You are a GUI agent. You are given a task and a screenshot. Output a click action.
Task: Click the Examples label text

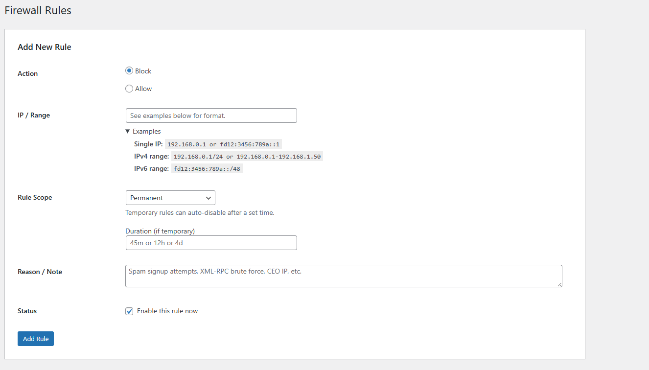point(147,131)
